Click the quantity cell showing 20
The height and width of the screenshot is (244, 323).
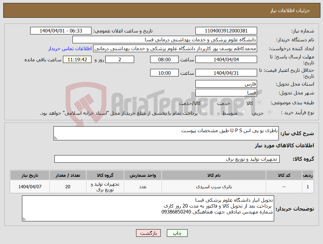click(x=68, y=187)
